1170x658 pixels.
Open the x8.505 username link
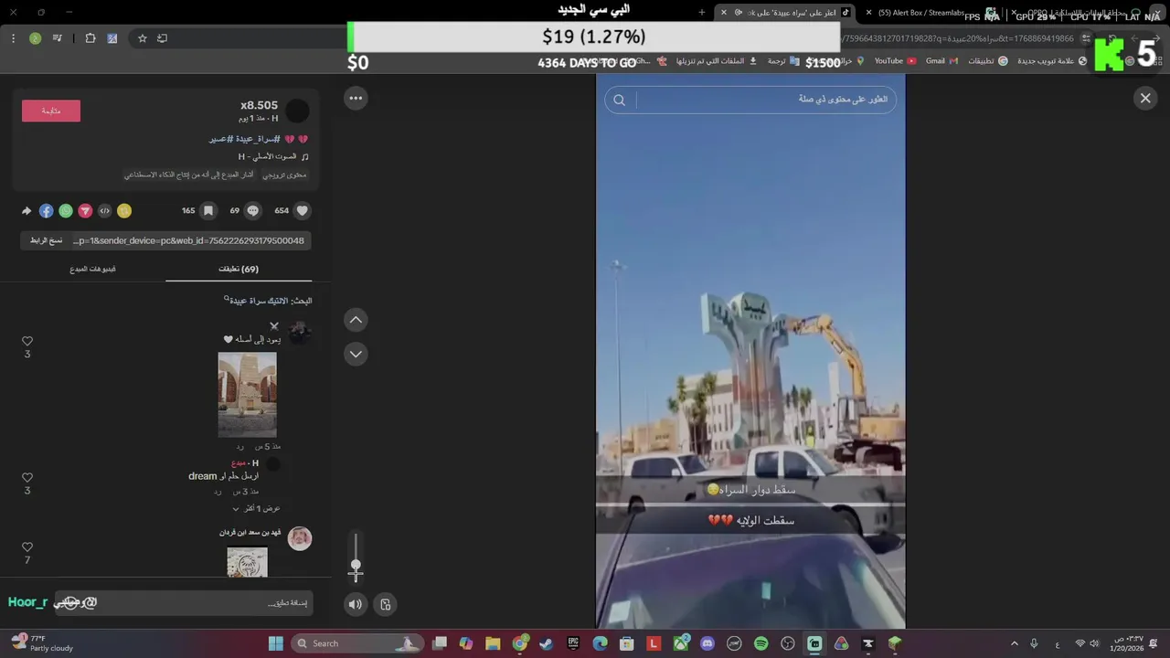tap(259, 105)
